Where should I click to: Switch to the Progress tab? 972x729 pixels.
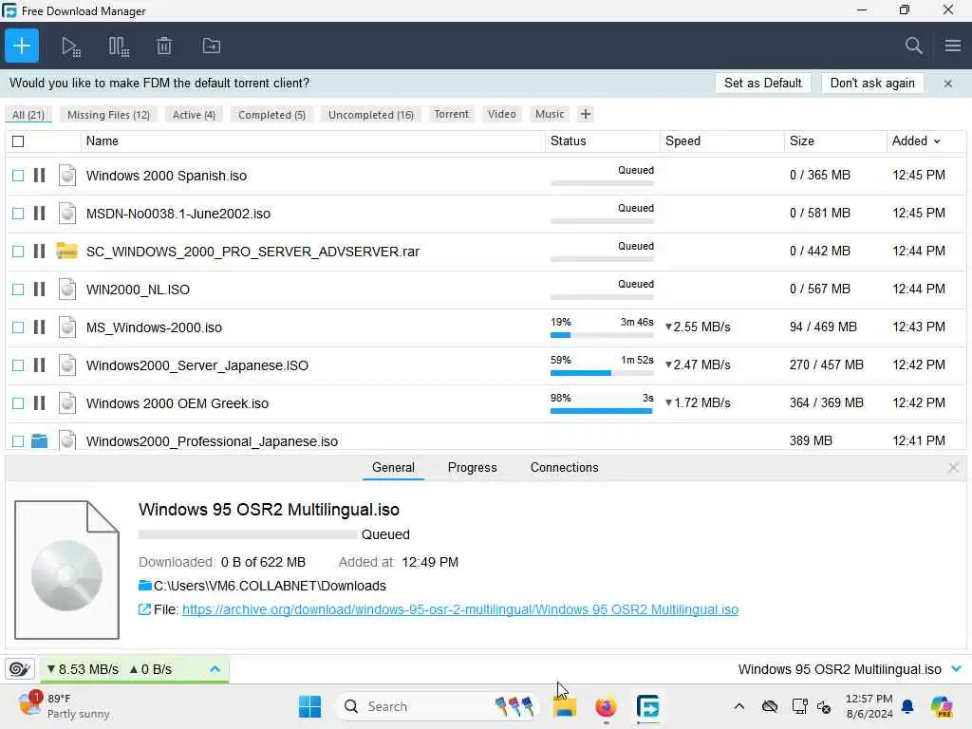pos(473,468)
